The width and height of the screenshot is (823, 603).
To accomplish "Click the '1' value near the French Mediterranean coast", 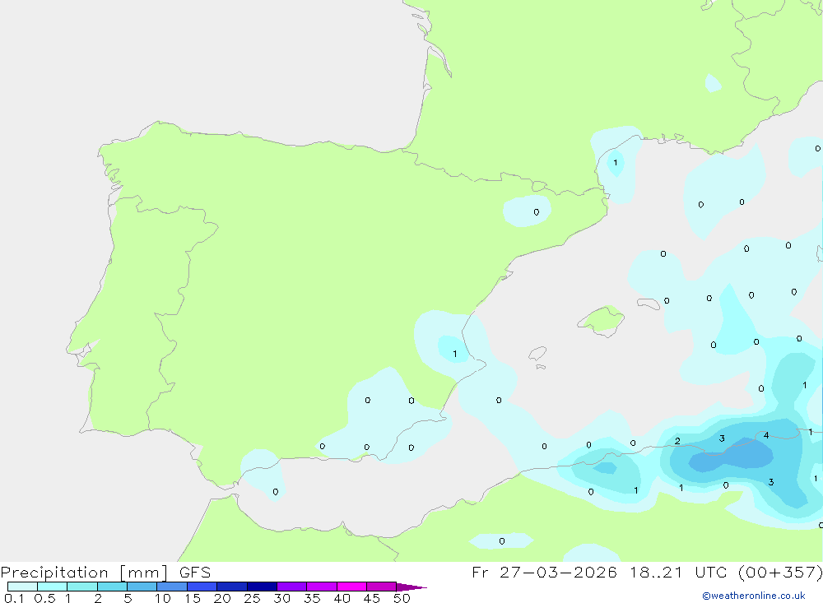I will 615,163.
